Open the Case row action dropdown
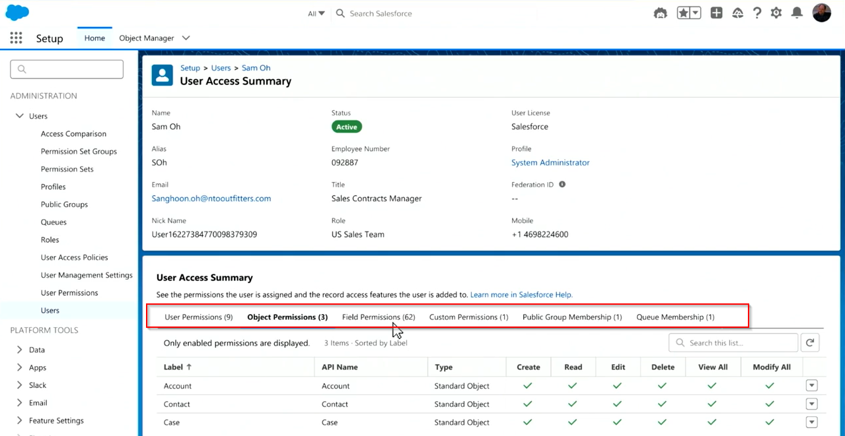The height and width of the screenshot is (436, 845). click(812, 422)
